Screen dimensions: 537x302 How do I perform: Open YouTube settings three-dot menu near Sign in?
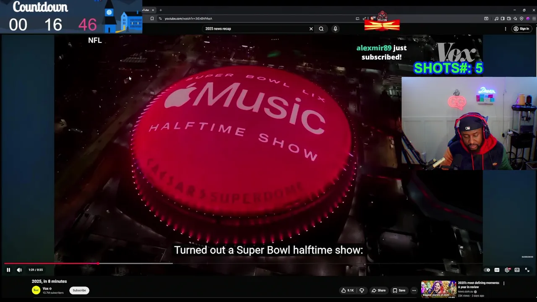point(505,29)
